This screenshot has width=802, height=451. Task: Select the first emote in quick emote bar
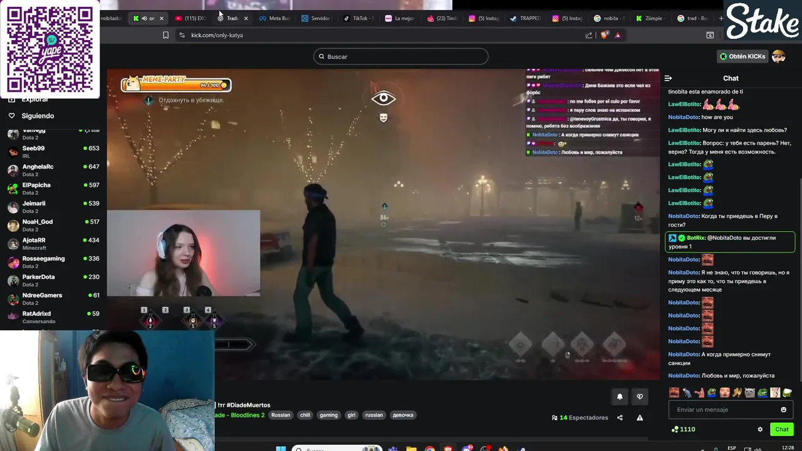point(674,393)
